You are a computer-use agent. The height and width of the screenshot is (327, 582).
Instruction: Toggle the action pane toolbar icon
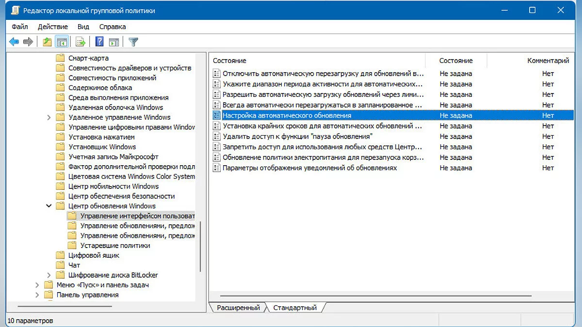pos(114,42)
